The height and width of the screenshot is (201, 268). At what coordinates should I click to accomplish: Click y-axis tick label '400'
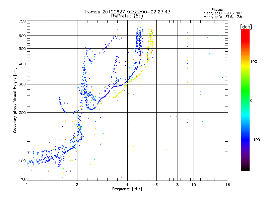[22, 64]
